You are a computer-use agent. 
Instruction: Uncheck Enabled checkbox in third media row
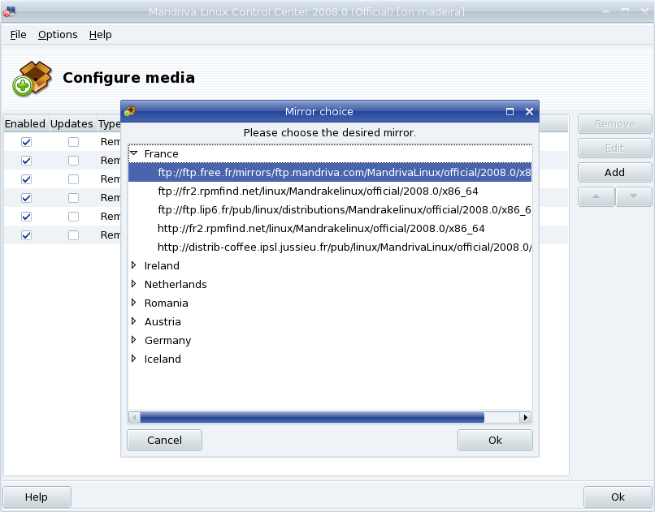[x=26, y=179]
